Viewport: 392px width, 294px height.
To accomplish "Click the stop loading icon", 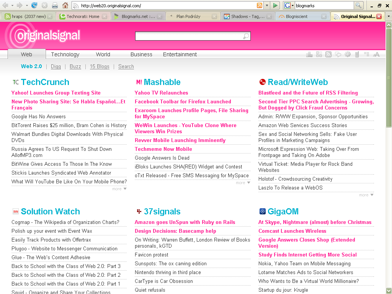I will click(44, 5).
